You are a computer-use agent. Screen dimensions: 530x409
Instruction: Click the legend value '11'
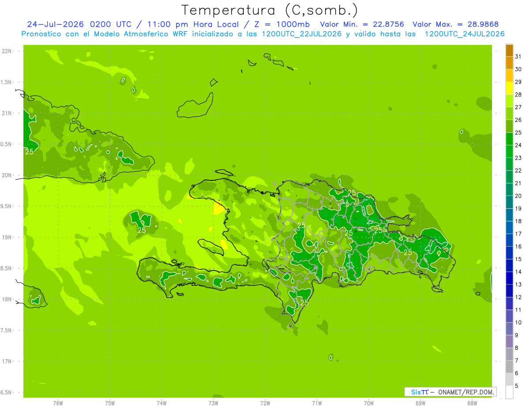coord(518,310)
